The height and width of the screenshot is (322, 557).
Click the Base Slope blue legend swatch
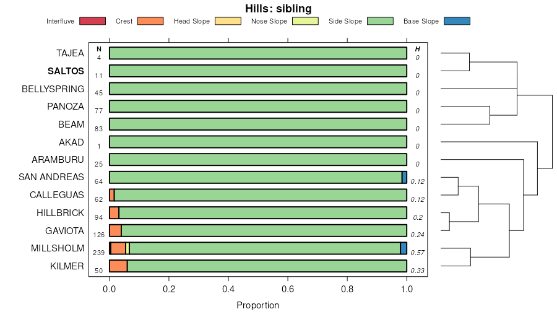[457, 21]
